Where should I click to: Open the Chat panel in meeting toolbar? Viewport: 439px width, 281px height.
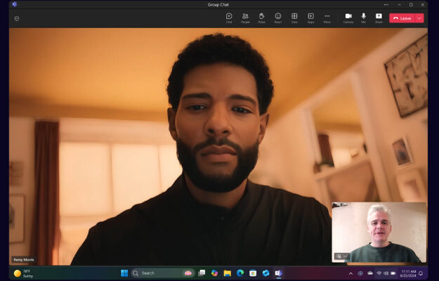point(229,18)
